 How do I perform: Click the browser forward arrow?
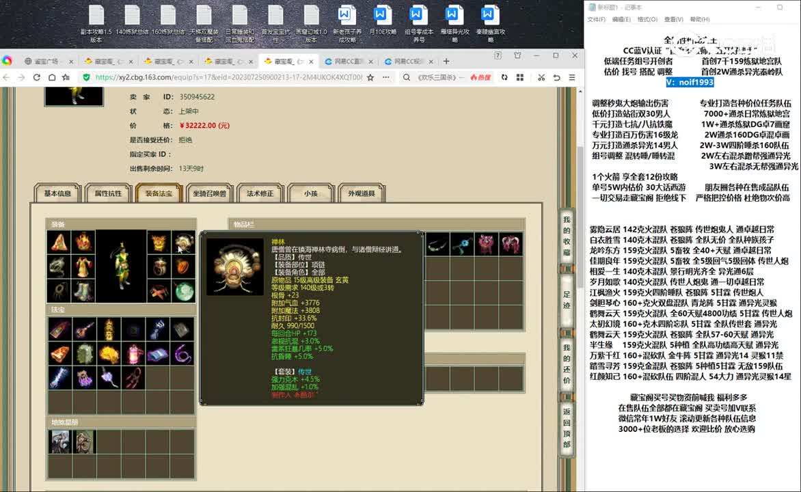click(21, 77)
